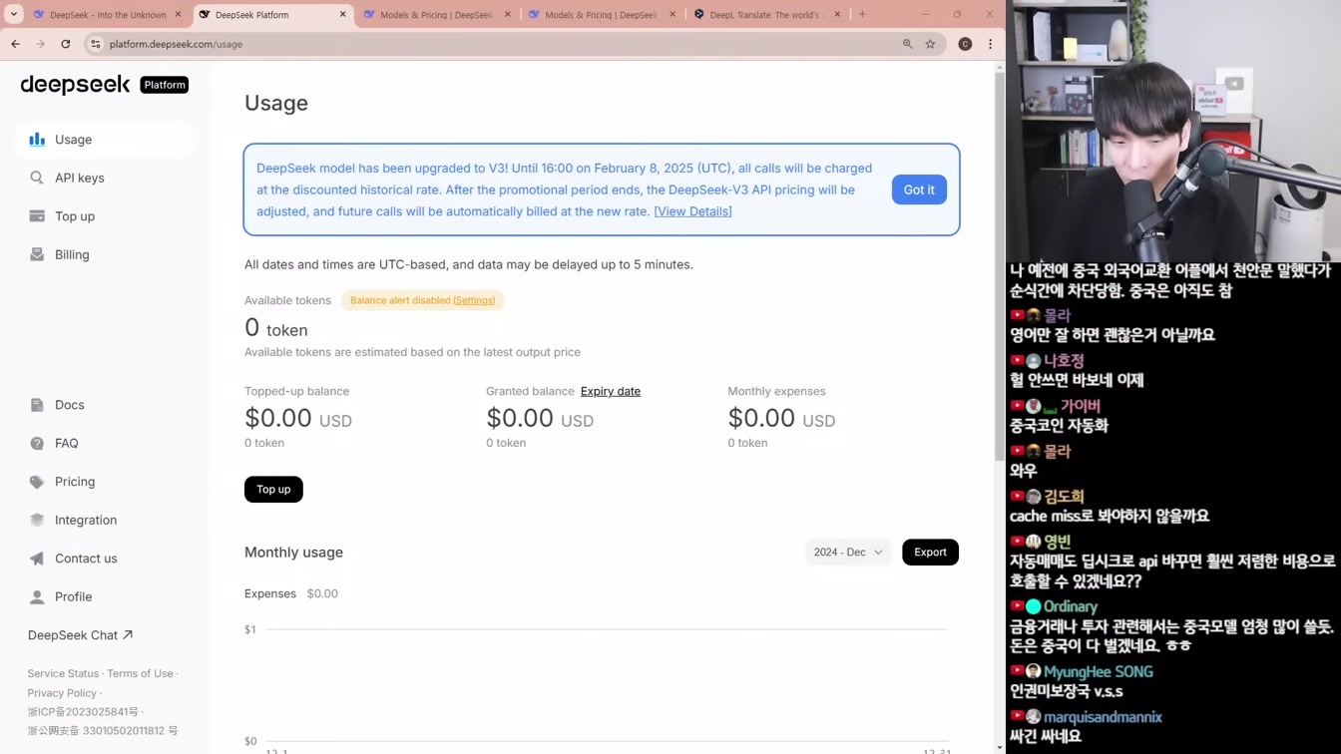Click the black Top up button
Screen dimensions: 1341x754
(x=273, y=489)
